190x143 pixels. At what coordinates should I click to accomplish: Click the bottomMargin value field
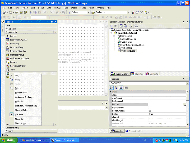tap(167, 111)
